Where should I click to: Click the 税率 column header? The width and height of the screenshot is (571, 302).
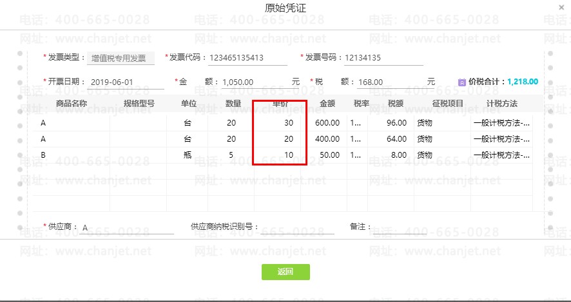[x=362, y=104]
